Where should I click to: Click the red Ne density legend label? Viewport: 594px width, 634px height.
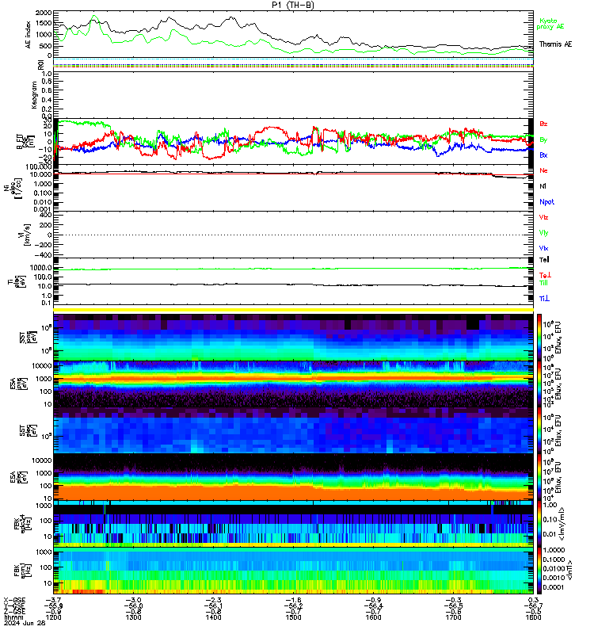pyautogui.click(x=543, y=170)
